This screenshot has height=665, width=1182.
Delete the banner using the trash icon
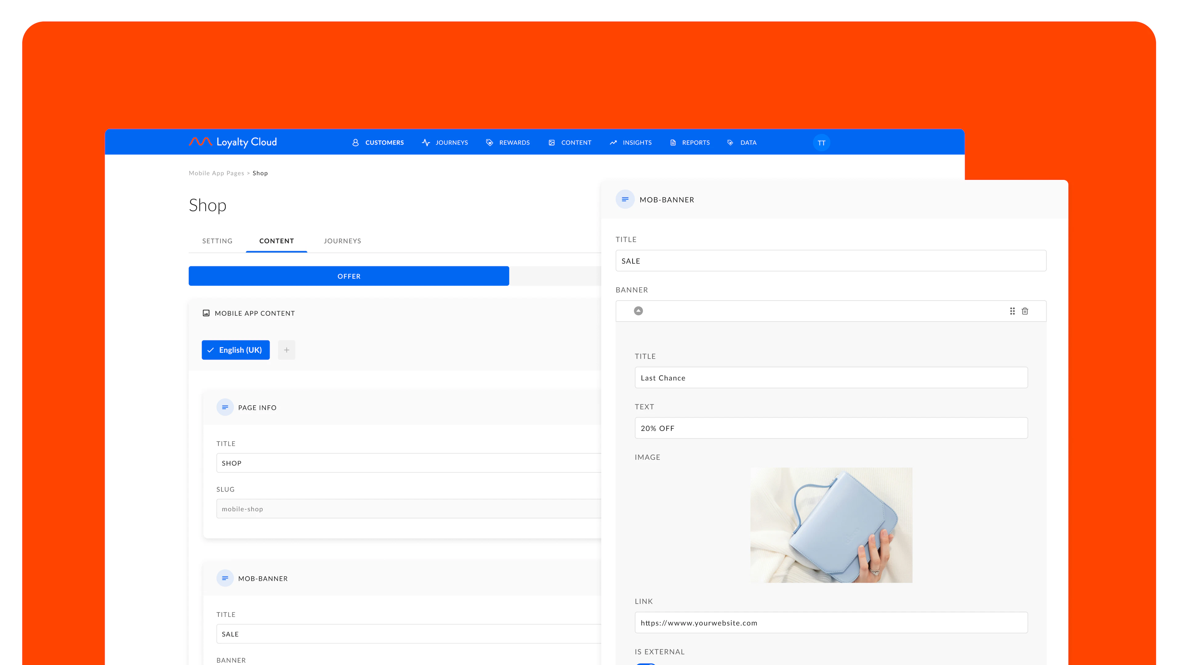pos(1025,311)
